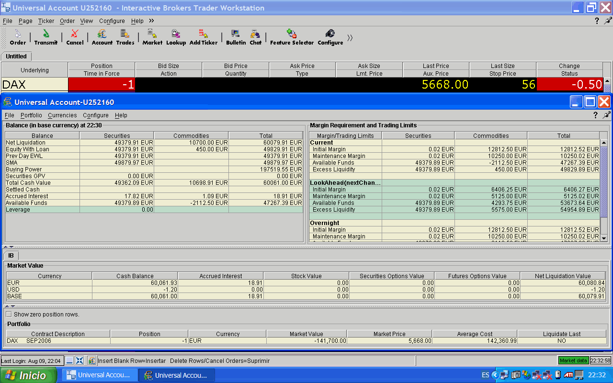The height and width of the screenshot is (383, 613).
Task: Open the Feature Selector toolbar icon
Action: 292,37
